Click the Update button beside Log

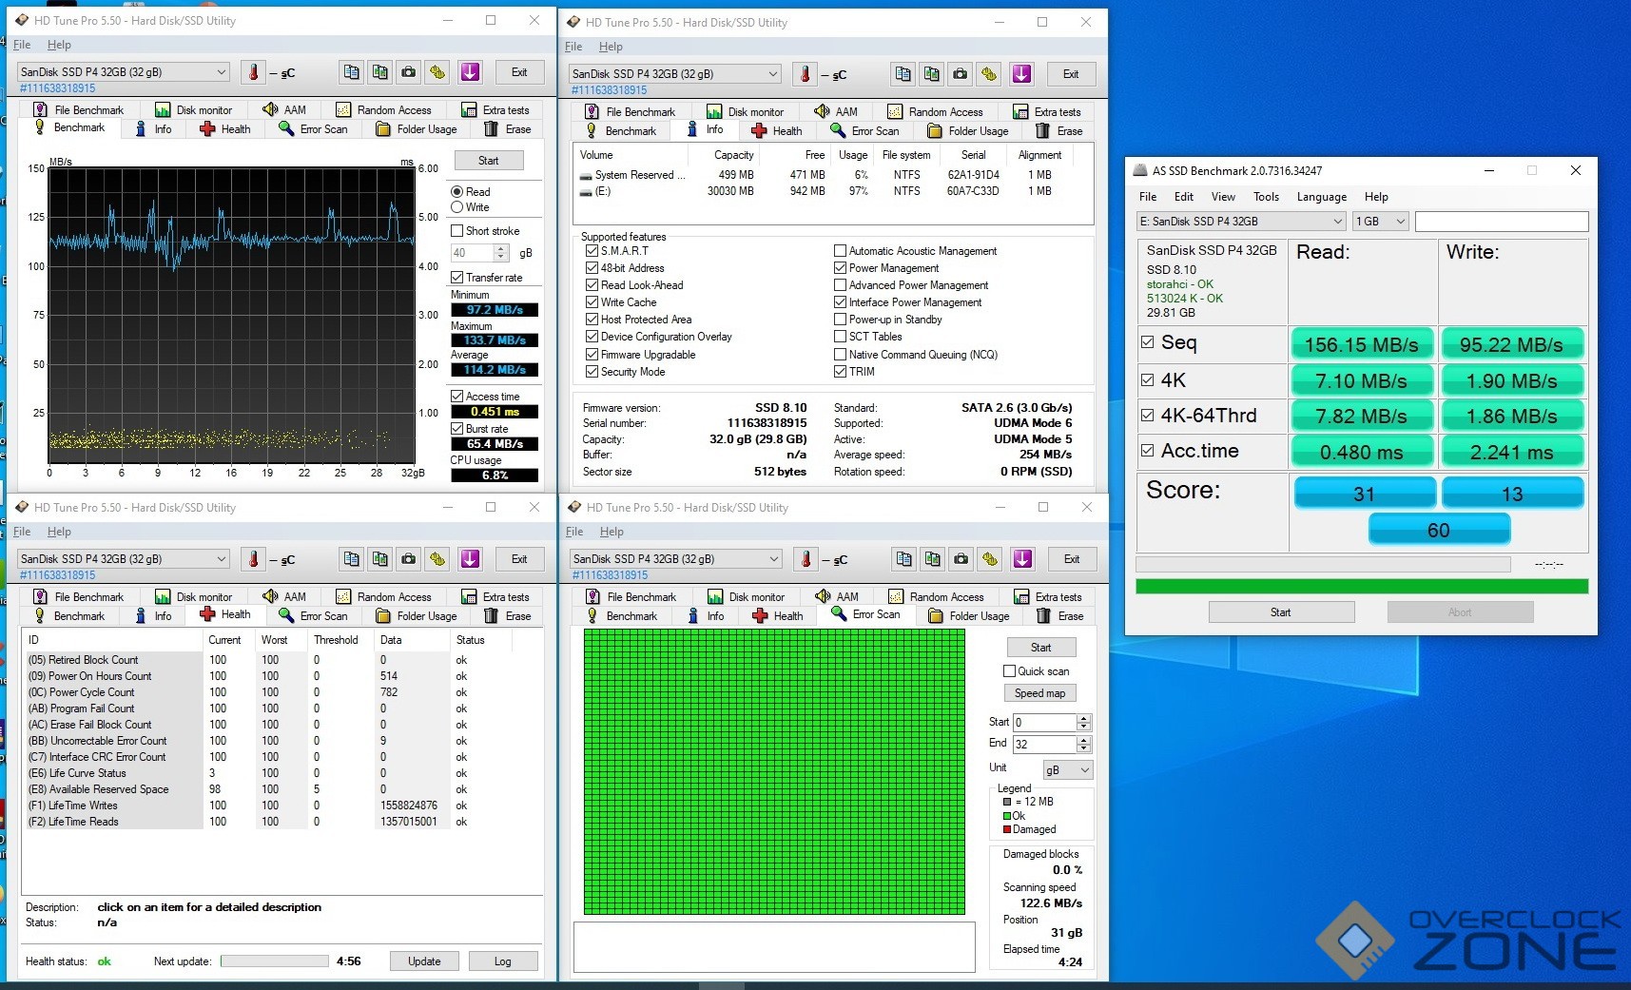point(424,961)
